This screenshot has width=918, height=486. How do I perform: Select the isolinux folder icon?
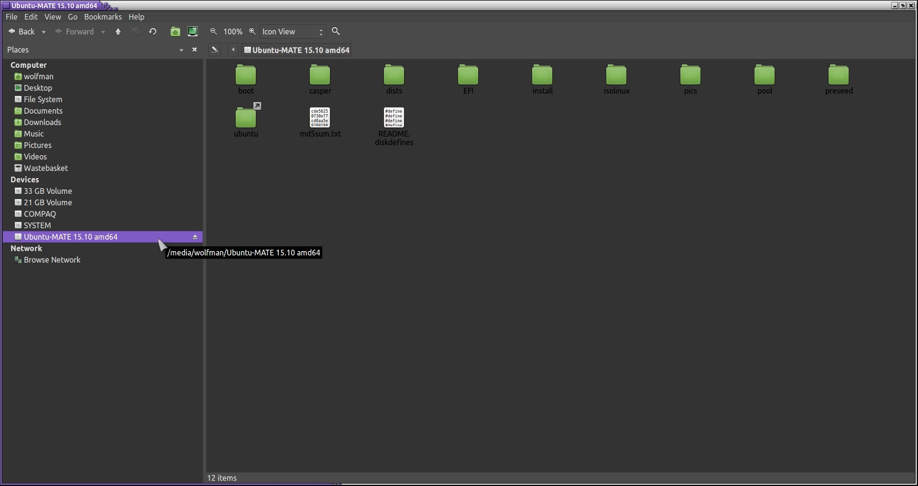pyautogui.click(x=616, y=75)
